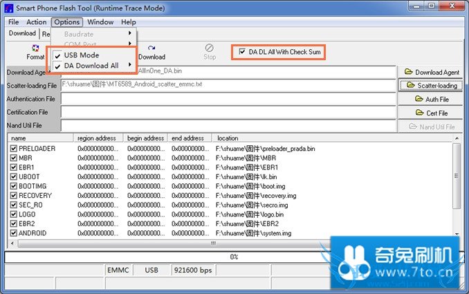Switch to the Download tab
469x294 pixels.
tap(22, 33)
